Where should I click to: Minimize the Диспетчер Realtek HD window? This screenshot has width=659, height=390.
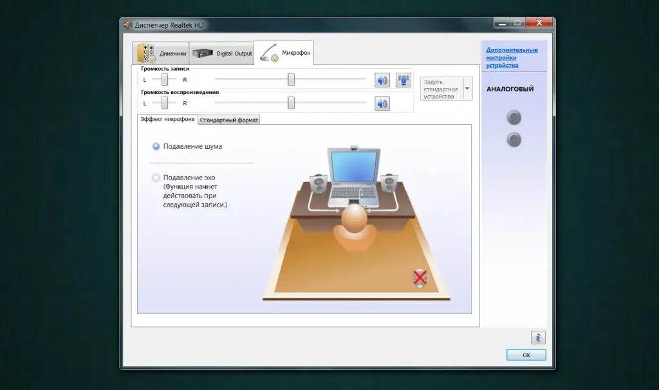click(x=502, y=23)
